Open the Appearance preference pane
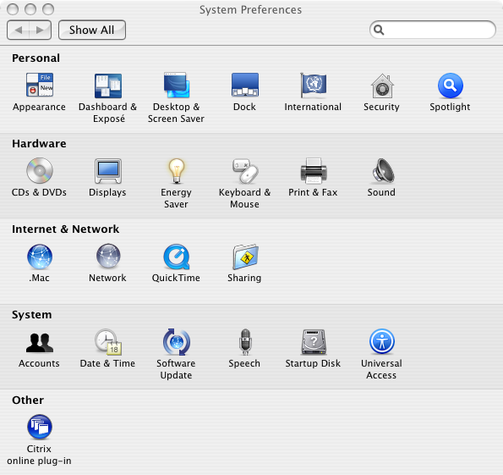This screenshot has height=475, width=503. point(40,86)
